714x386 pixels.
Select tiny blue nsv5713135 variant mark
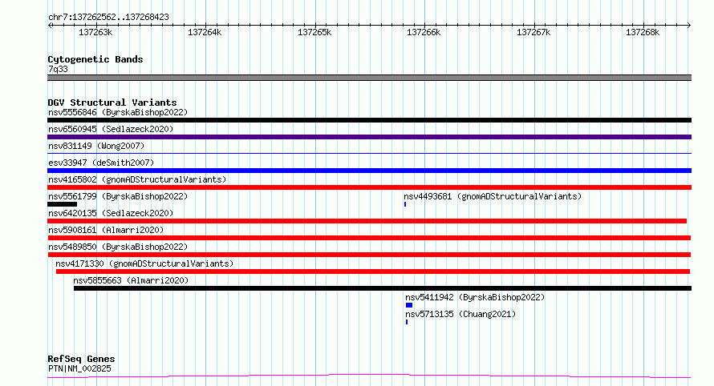point(407,322)
